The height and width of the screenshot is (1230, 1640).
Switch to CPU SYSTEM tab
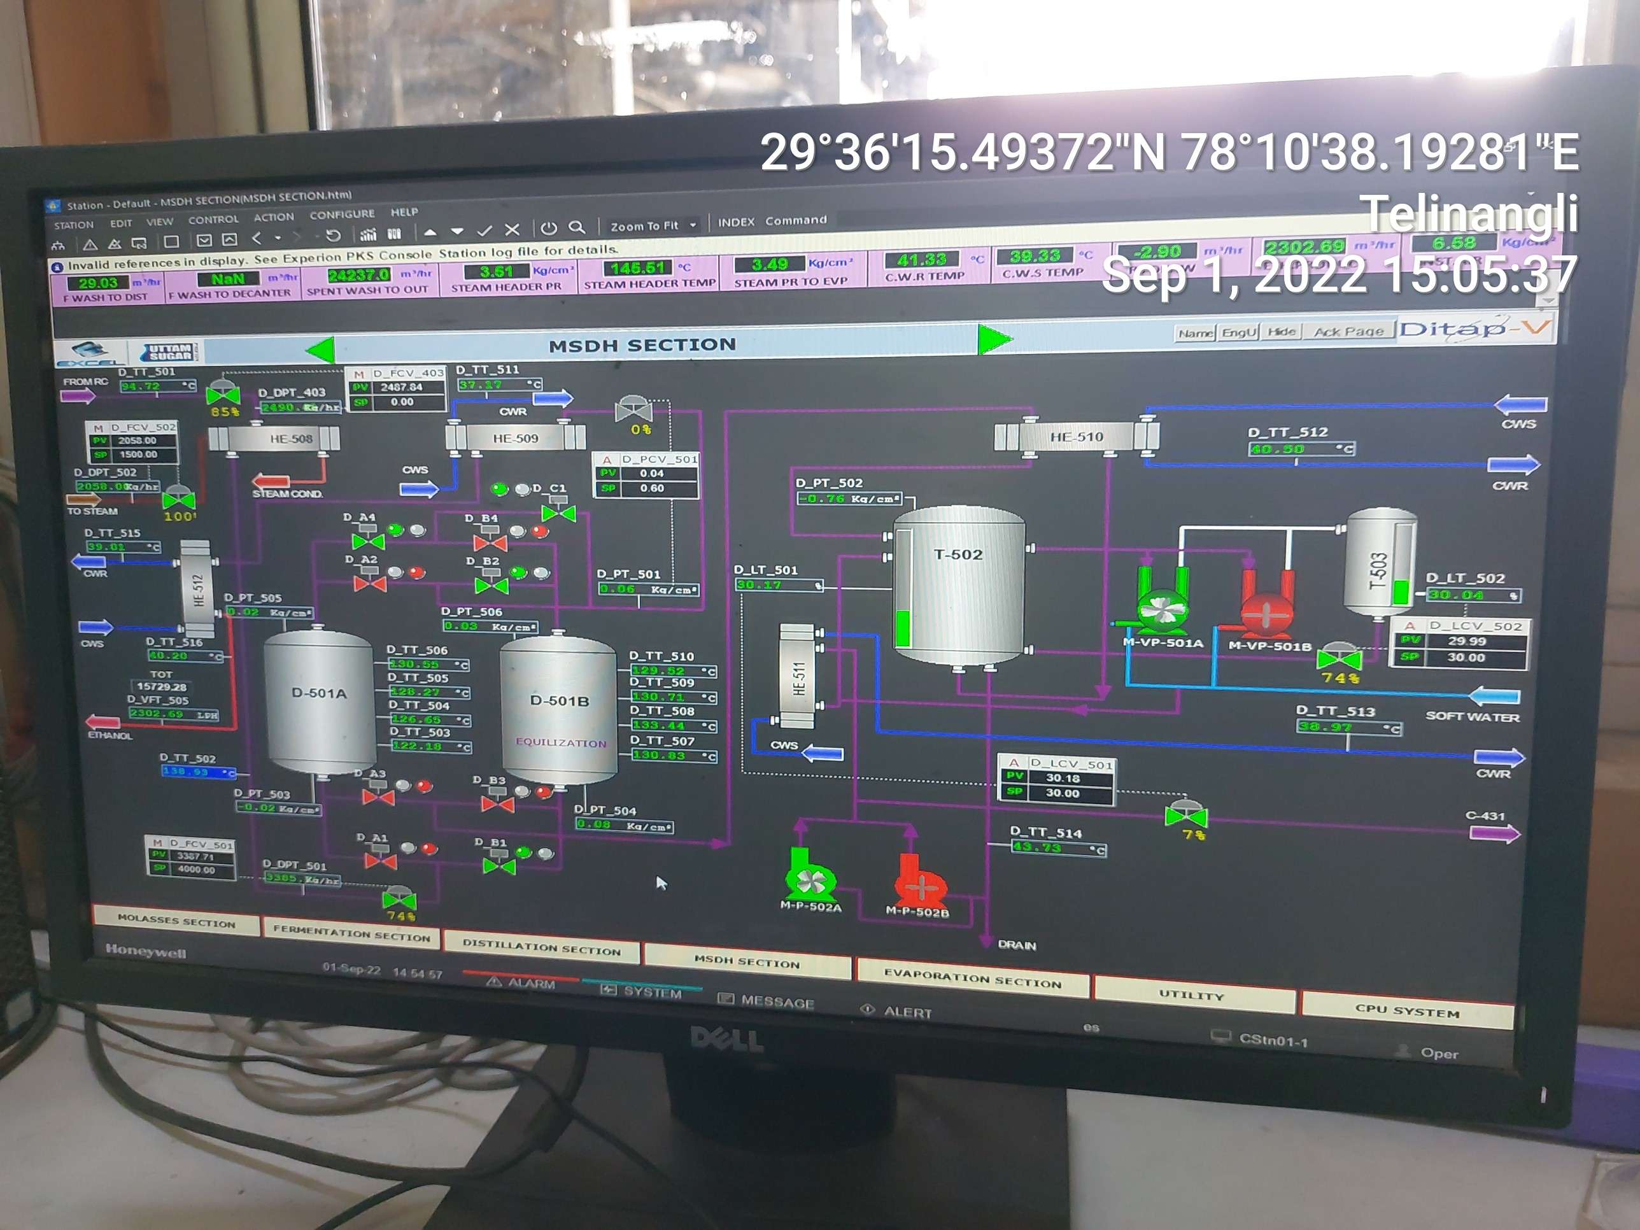coord(1407,1010)
